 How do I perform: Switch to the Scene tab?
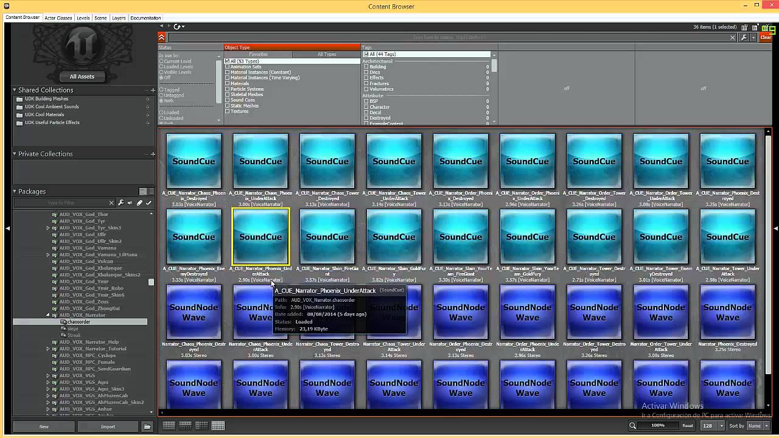coord(101,18)
